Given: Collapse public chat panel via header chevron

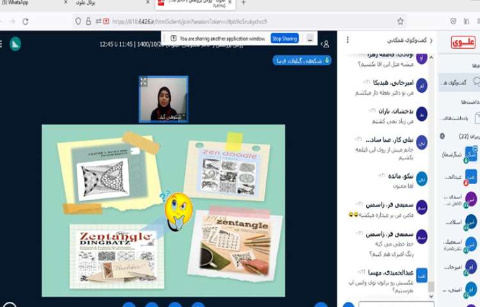Looking at the screenshot, I should 431,41.
